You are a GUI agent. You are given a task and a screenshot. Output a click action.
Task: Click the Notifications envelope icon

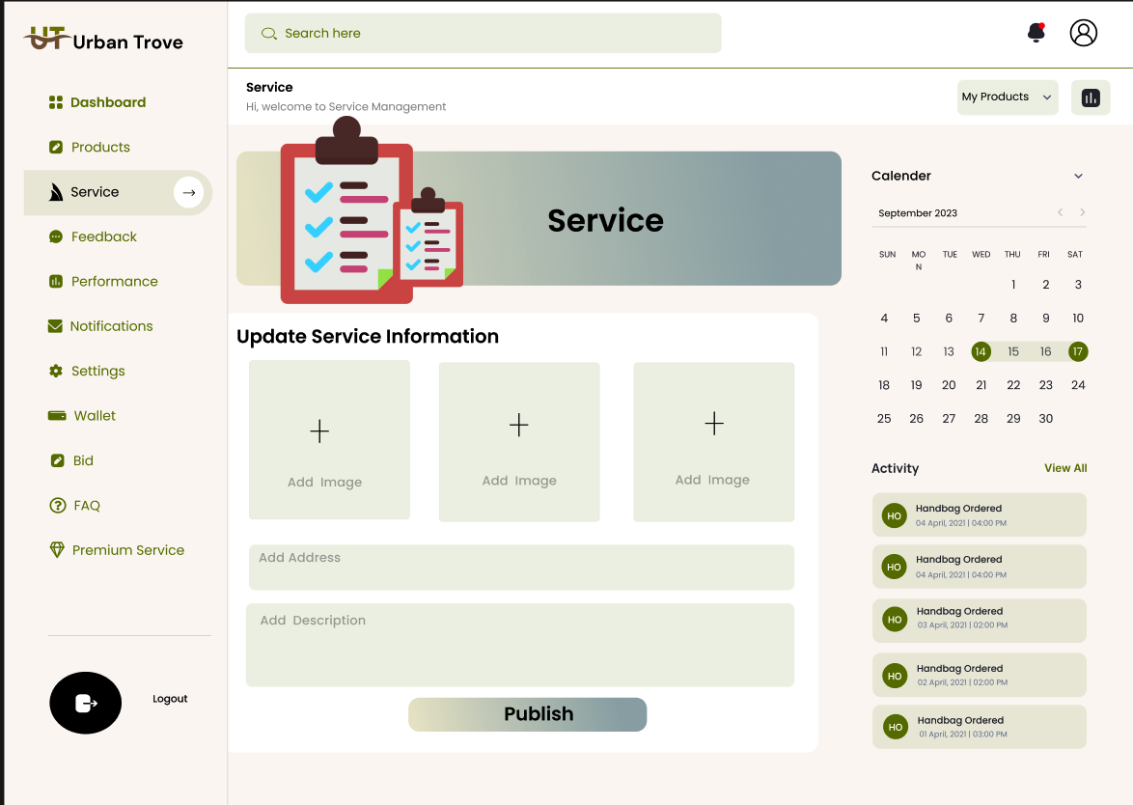pyautogui.click(x=55, y=326)
